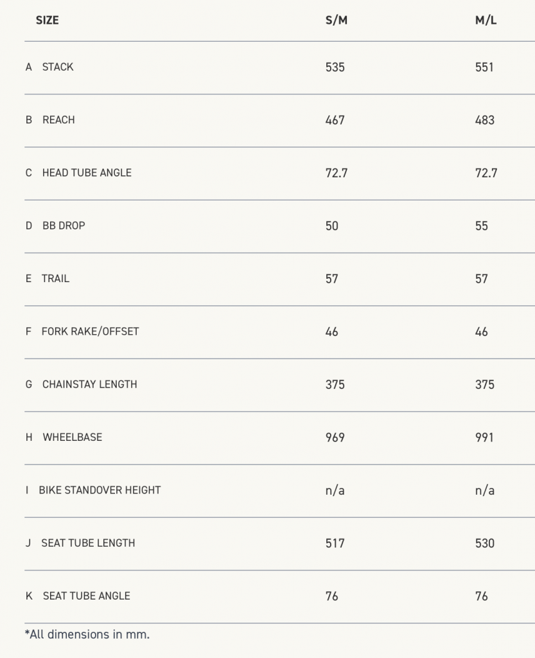The image size is (535, 658).
Task: Select the M/L size column header
Action: click(x=486, y=20)
